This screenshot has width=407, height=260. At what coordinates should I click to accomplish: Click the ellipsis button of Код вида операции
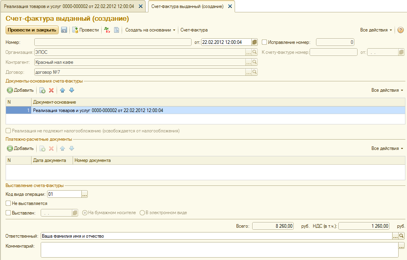85,194
